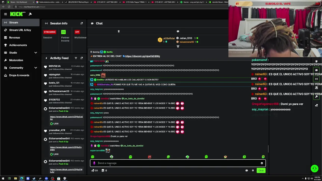Screen dimensions: 322x181
Task: Click username yosnaiker_ATR in Activity Feed
Action: coord(57,130)
